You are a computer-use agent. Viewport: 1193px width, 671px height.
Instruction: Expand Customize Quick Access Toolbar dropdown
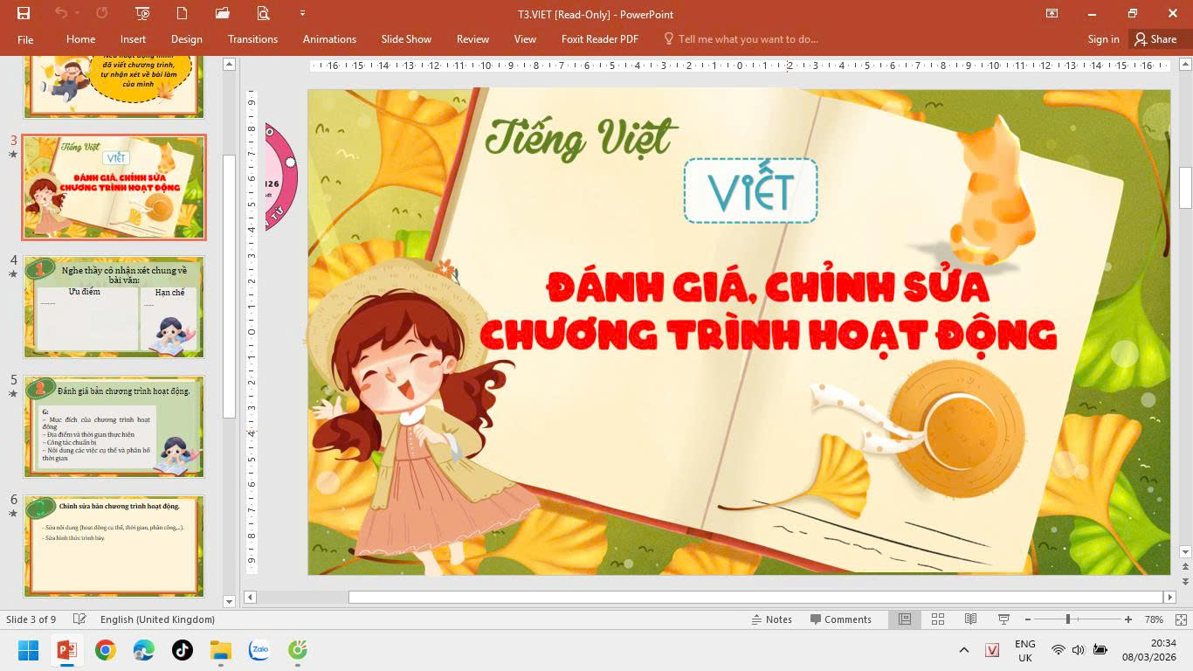click(302, 13)
